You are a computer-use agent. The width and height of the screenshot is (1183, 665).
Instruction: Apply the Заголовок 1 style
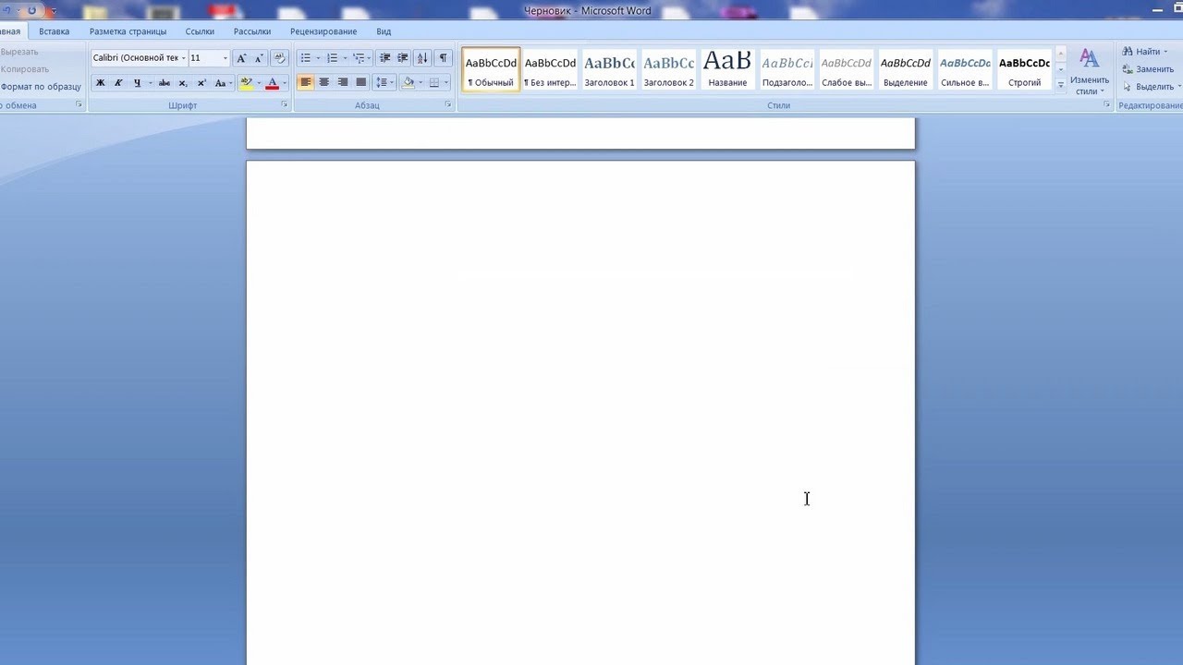[609, 69]
